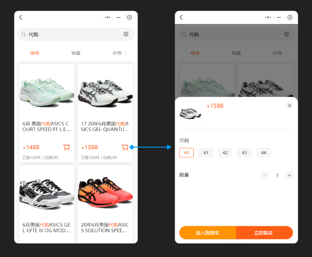Switch to the 销量 tab on left screen

click(x=76, y=53)
